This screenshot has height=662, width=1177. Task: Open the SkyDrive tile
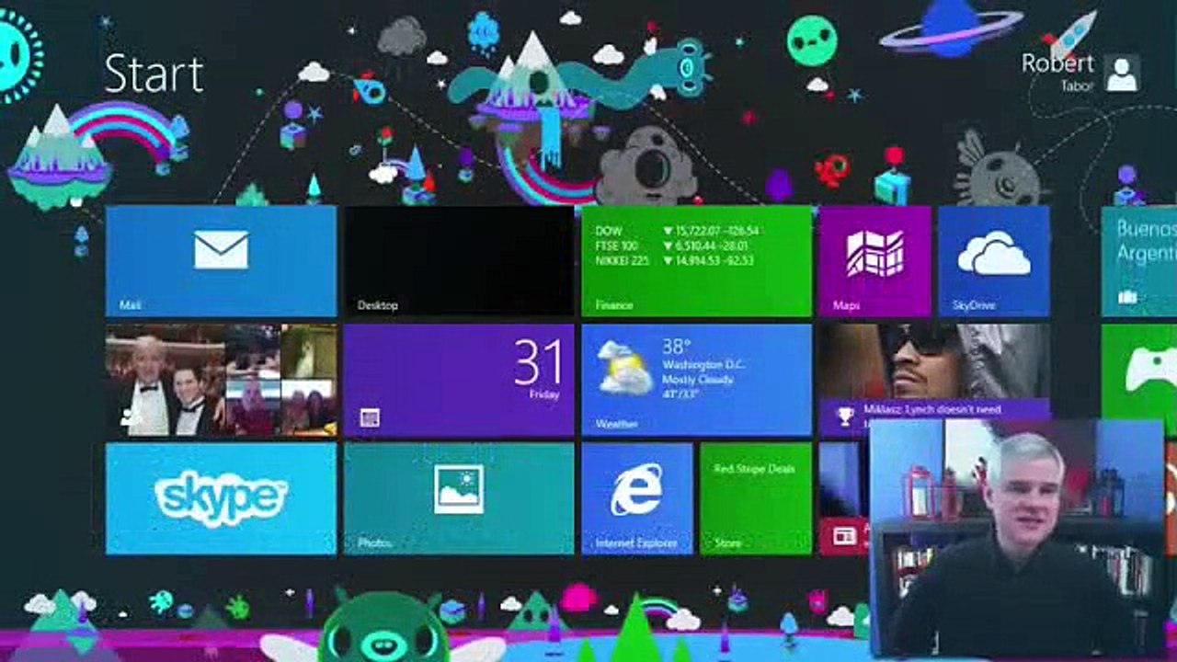click(x=994, y=261)
